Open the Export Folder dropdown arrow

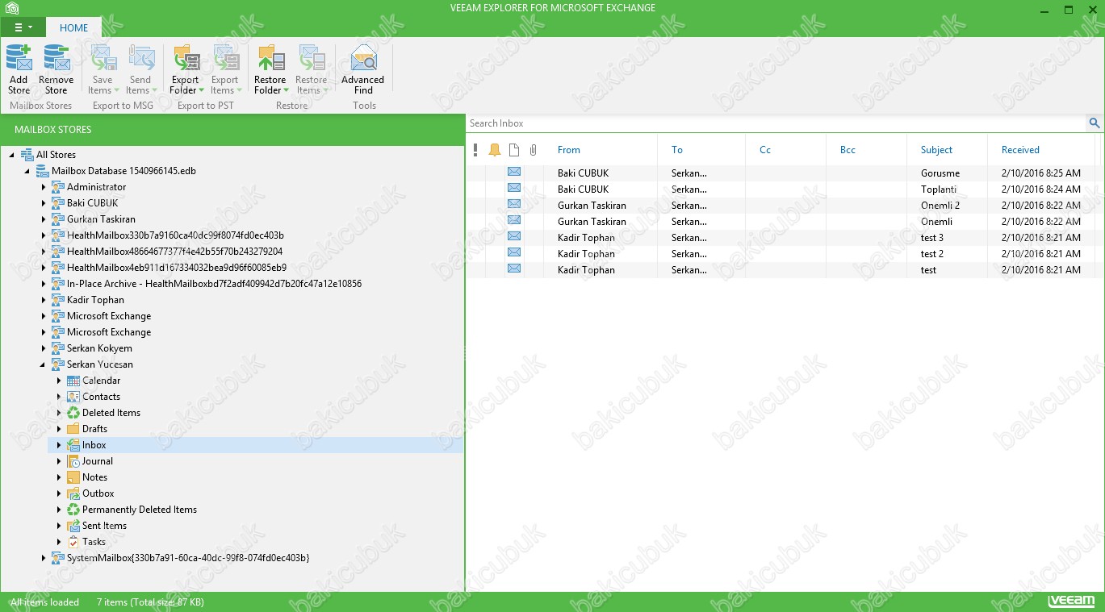[x=201, y=90]
